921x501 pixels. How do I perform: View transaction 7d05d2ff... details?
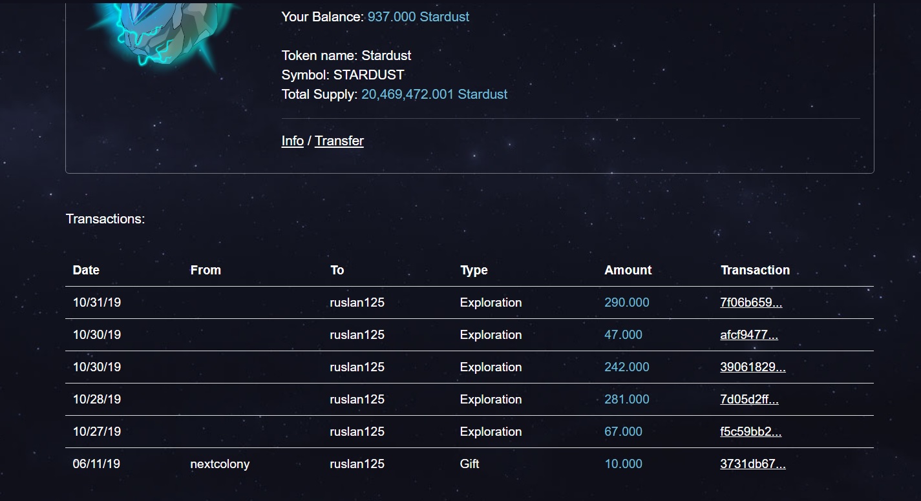click(x=749, y=399)
